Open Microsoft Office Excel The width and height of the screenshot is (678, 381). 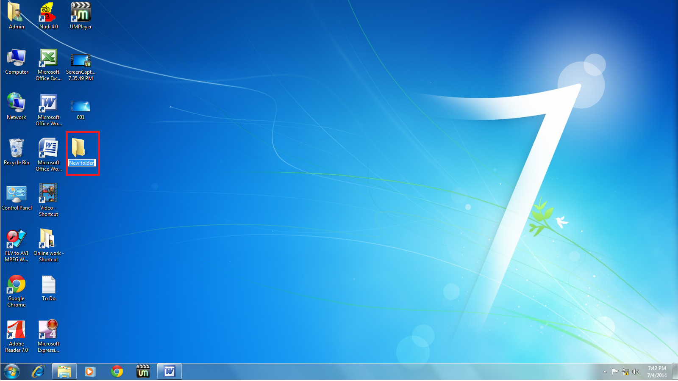pos(48,59)
